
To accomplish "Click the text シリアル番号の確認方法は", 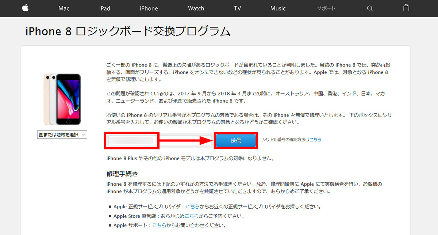I will point(285,140).
